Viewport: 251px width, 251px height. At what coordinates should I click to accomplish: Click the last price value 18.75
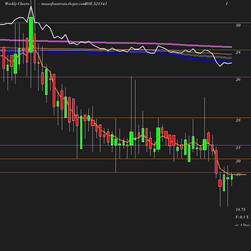[x=240, y=209]
